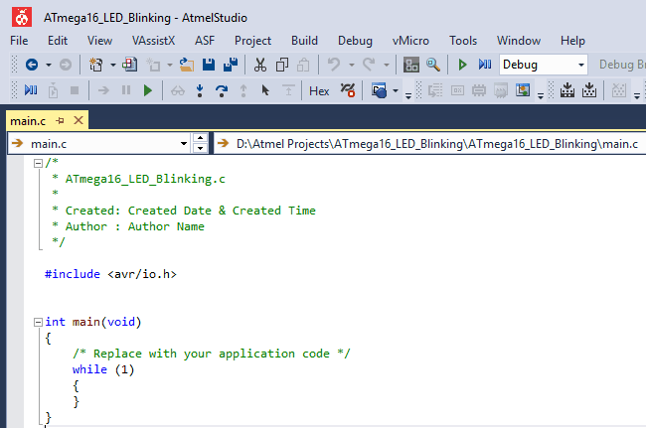646x428 pixels.
Task: Open the Project menu
Action: pyautogui.click(x=252, y=41)
